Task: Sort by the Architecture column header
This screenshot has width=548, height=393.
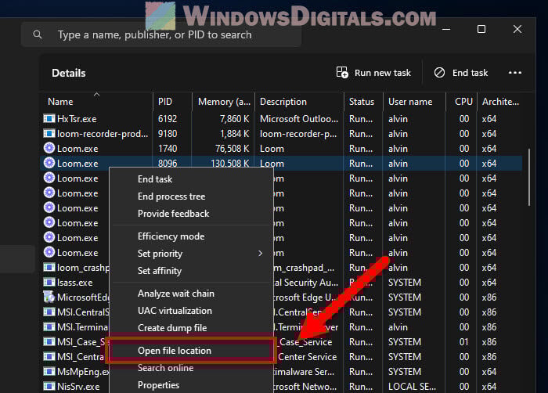Action: 500,102
